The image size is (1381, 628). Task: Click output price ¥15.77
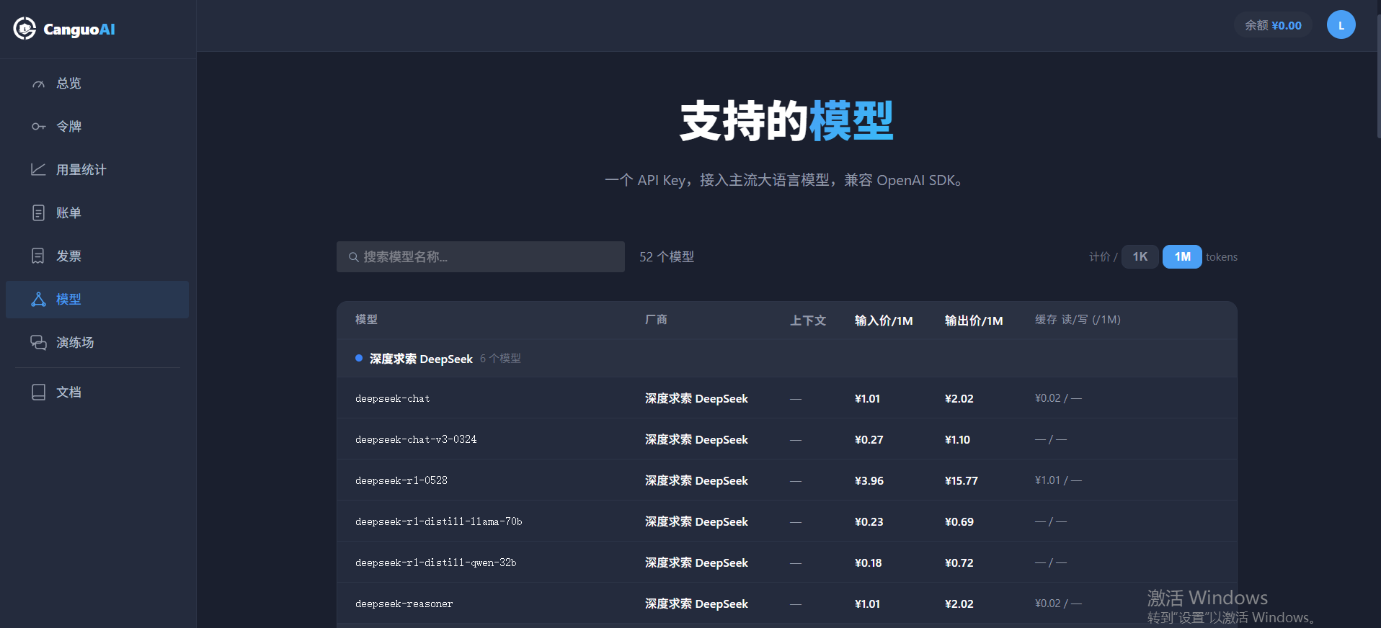click(962, 480)
